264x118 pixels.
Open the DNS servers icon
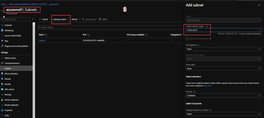[x=2, y=89]
